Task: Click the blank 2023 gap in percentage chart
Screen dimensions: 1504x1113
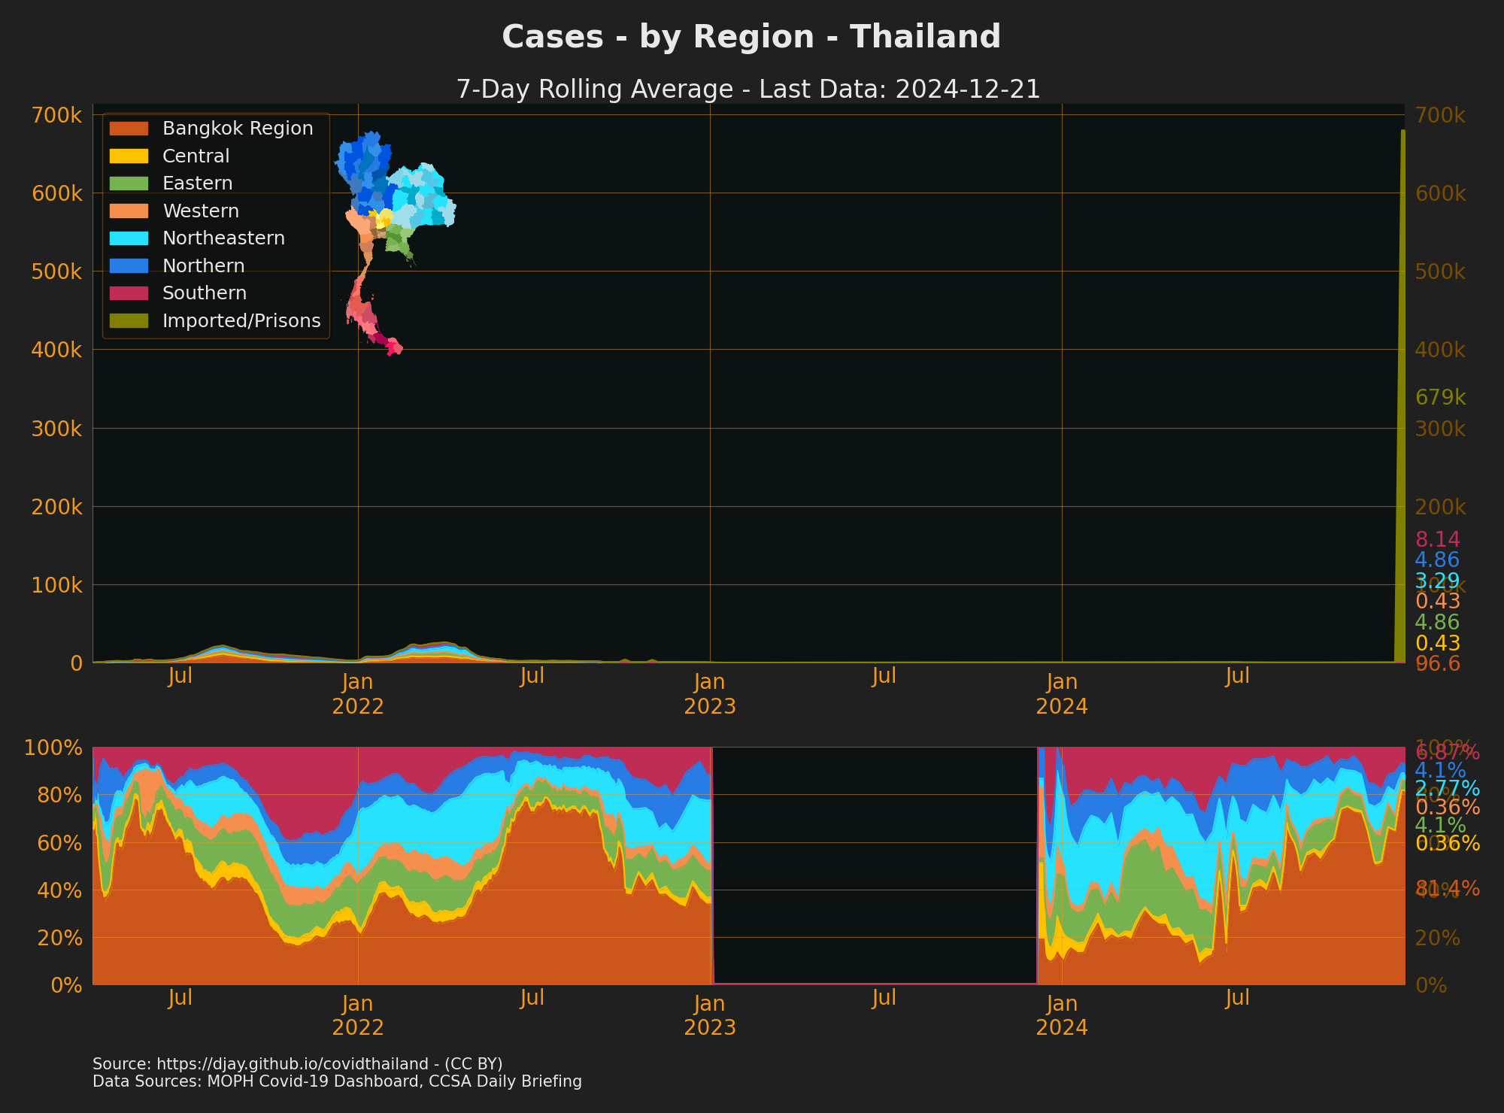Action: click(x=875, y=865)
